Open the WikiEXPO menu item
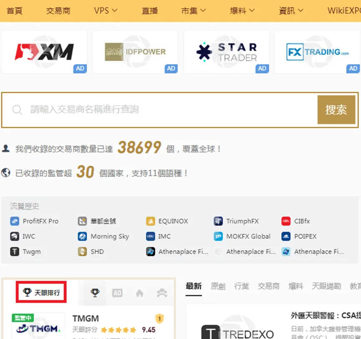Image resolution: width=361 pixels, height=339 pixels. (x=344, y=10)
